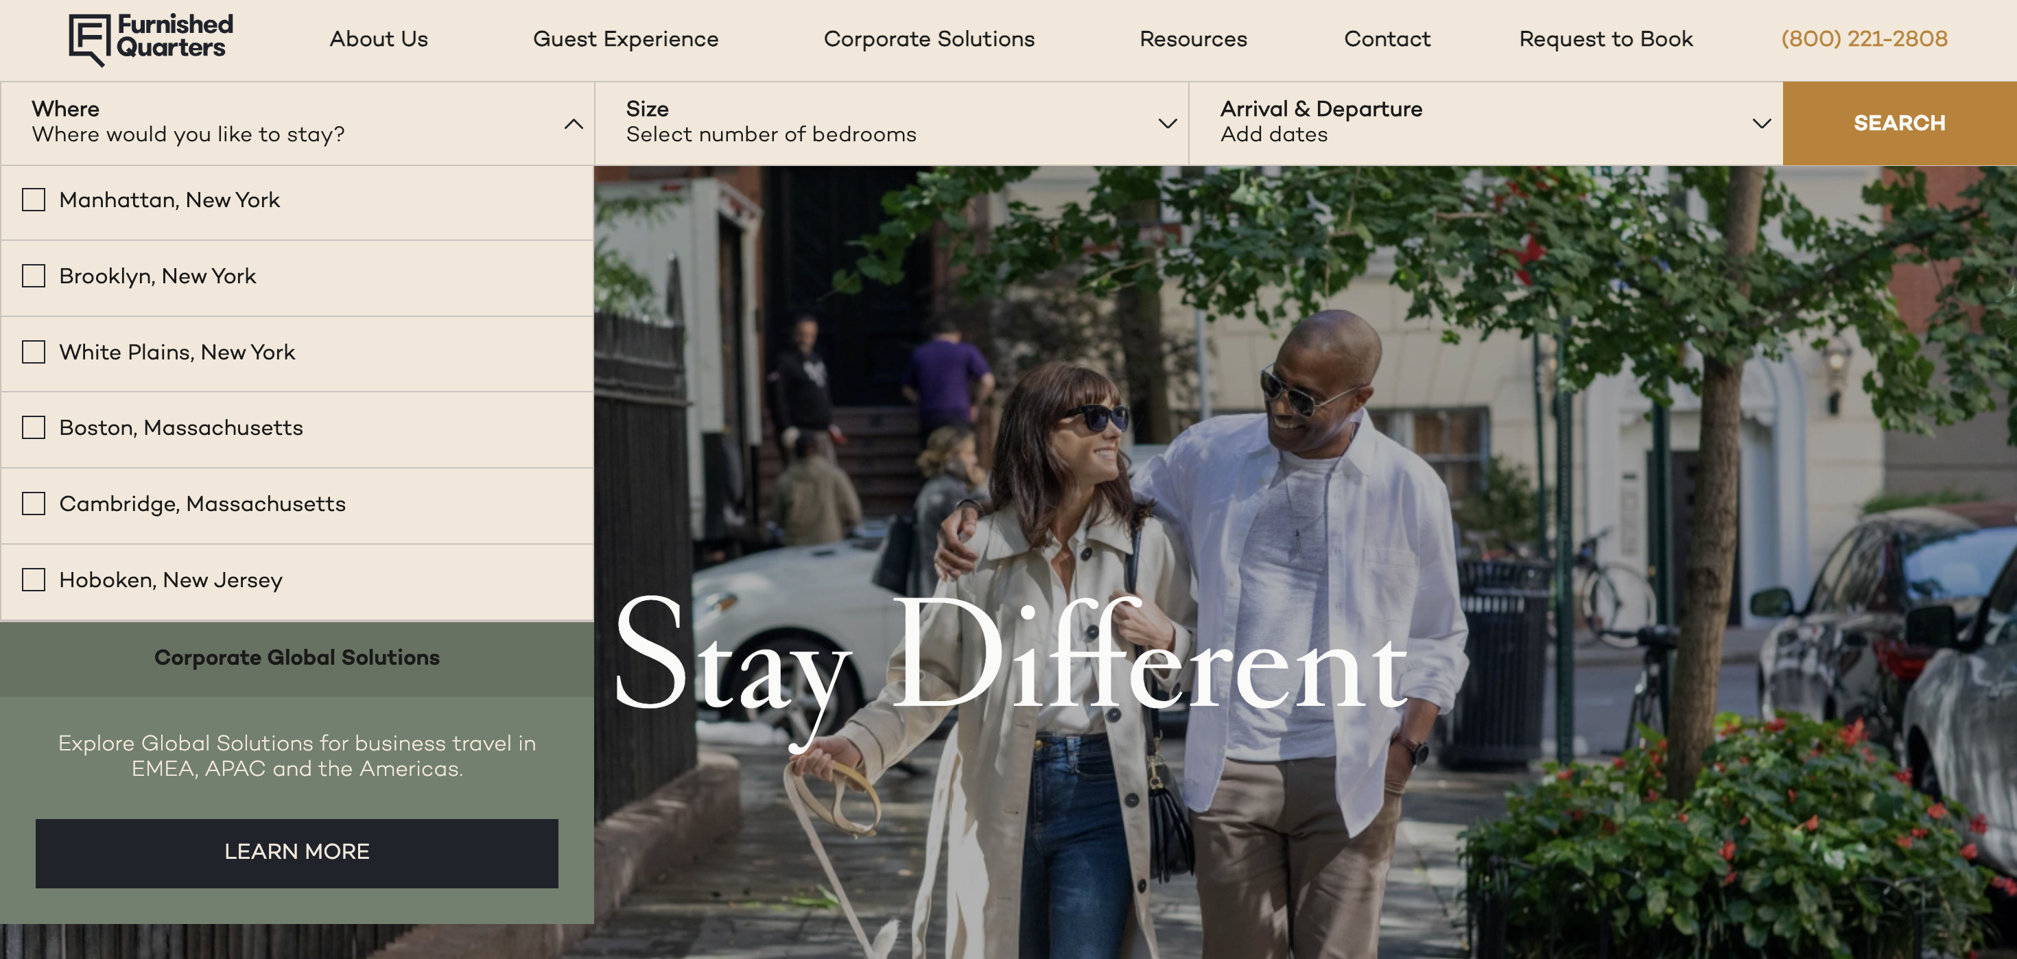Screen dimensions: 2017x959
Task: Open the Arrival & Departure date dropdown
Action: point(1762,123)
